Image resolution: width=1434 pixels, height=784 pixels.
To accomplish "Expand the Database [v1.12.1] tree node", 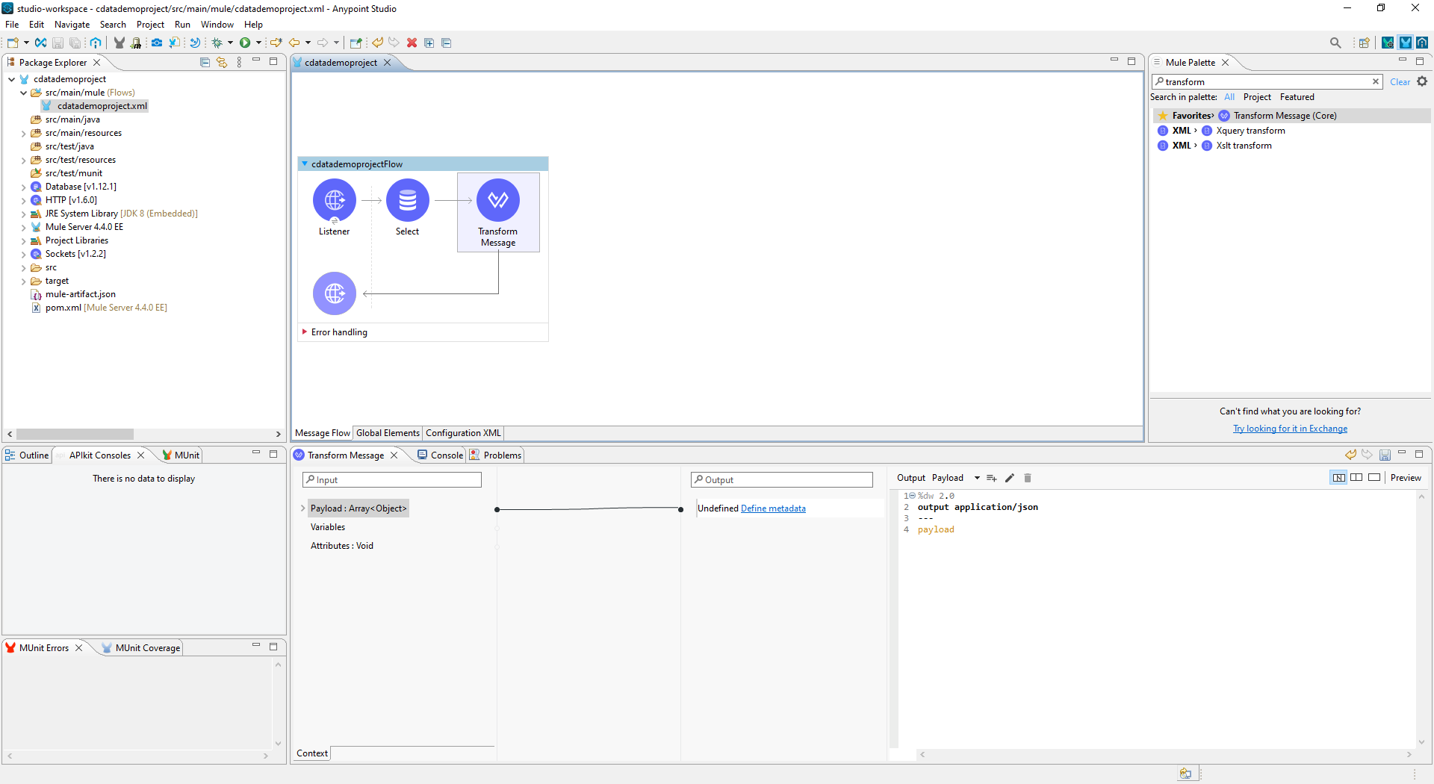I will tap(23, 187).
